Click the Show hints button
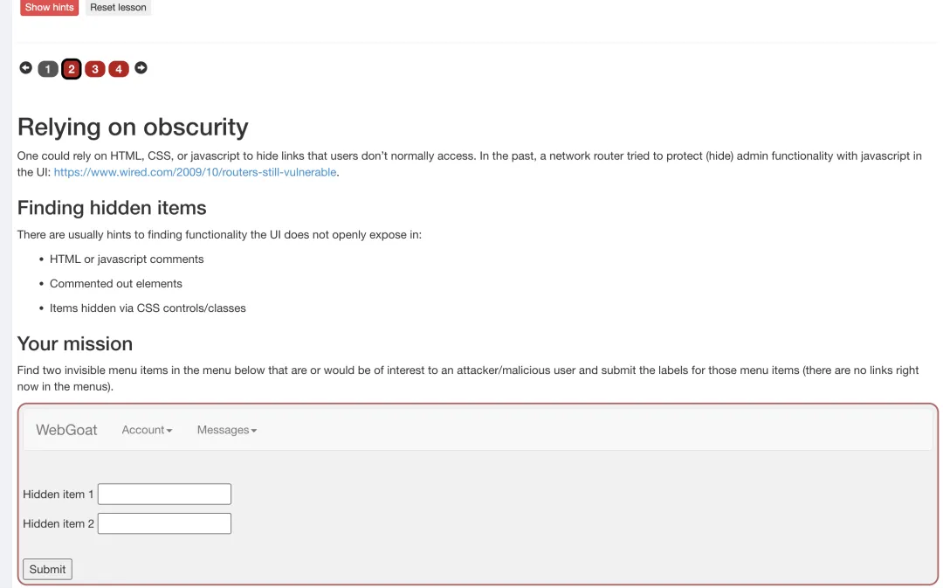This screenshot has width=943, height=588. (49, 7)
